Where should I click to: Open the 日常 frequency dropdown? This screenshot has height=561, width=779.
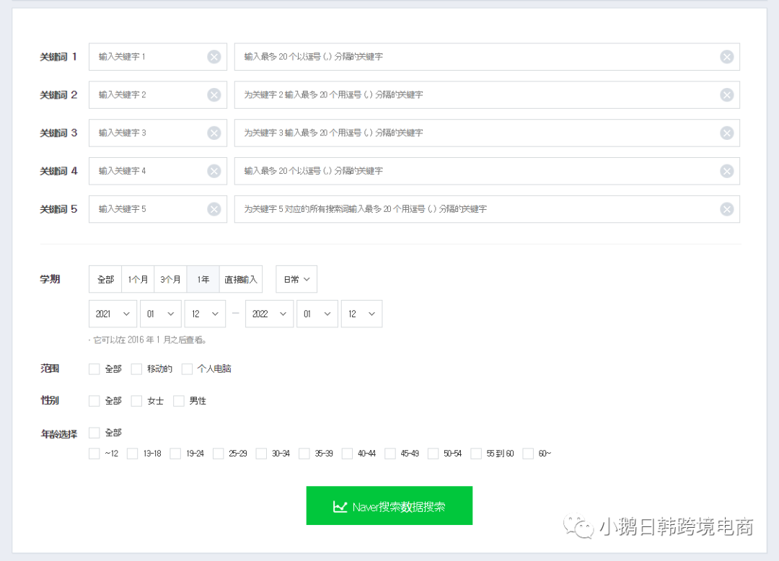(x=296, y=279)
